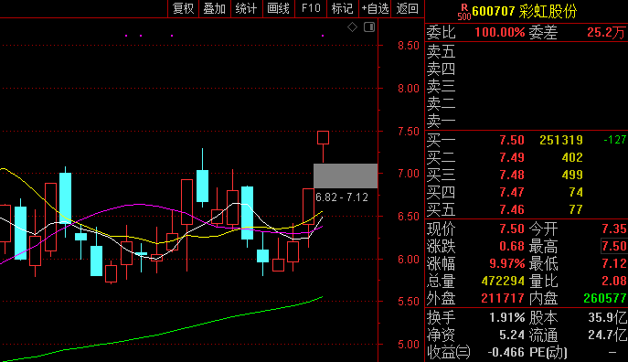
Task: Click the -127 change figure beside 买一
Action: point(615,140)
